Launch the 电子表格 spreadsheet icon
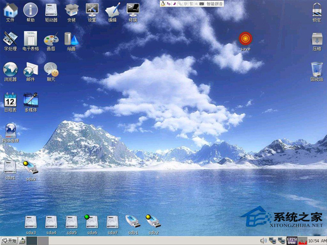327x245 pixels. (31, 39)
